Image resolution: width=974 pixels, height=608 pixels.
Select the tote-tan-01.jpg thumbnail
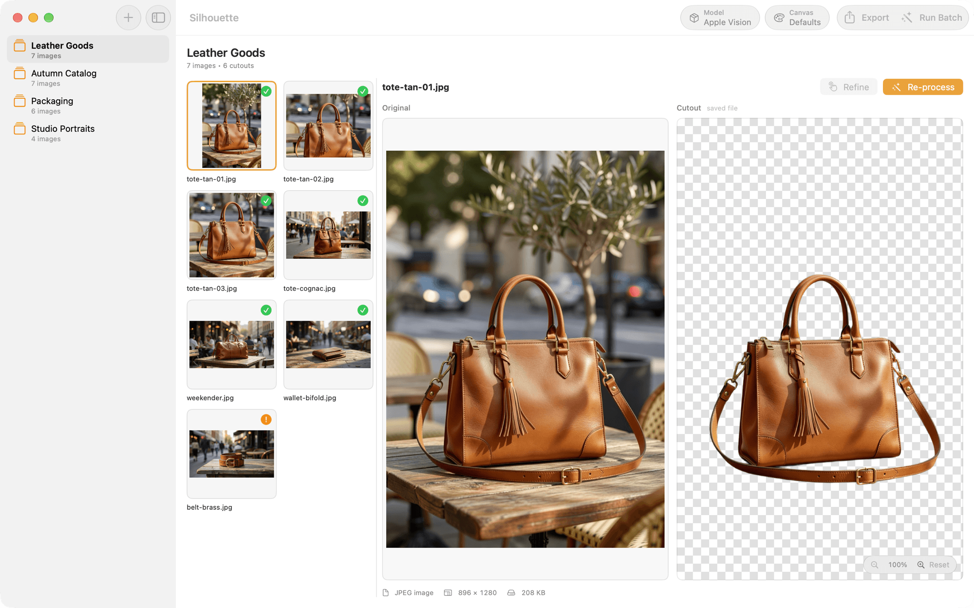click(231, 125)
